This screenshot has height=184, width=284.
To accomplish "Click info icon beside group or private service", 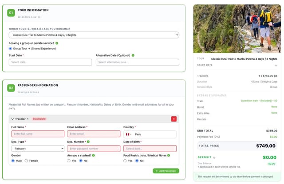I will (x=57, y=43).
